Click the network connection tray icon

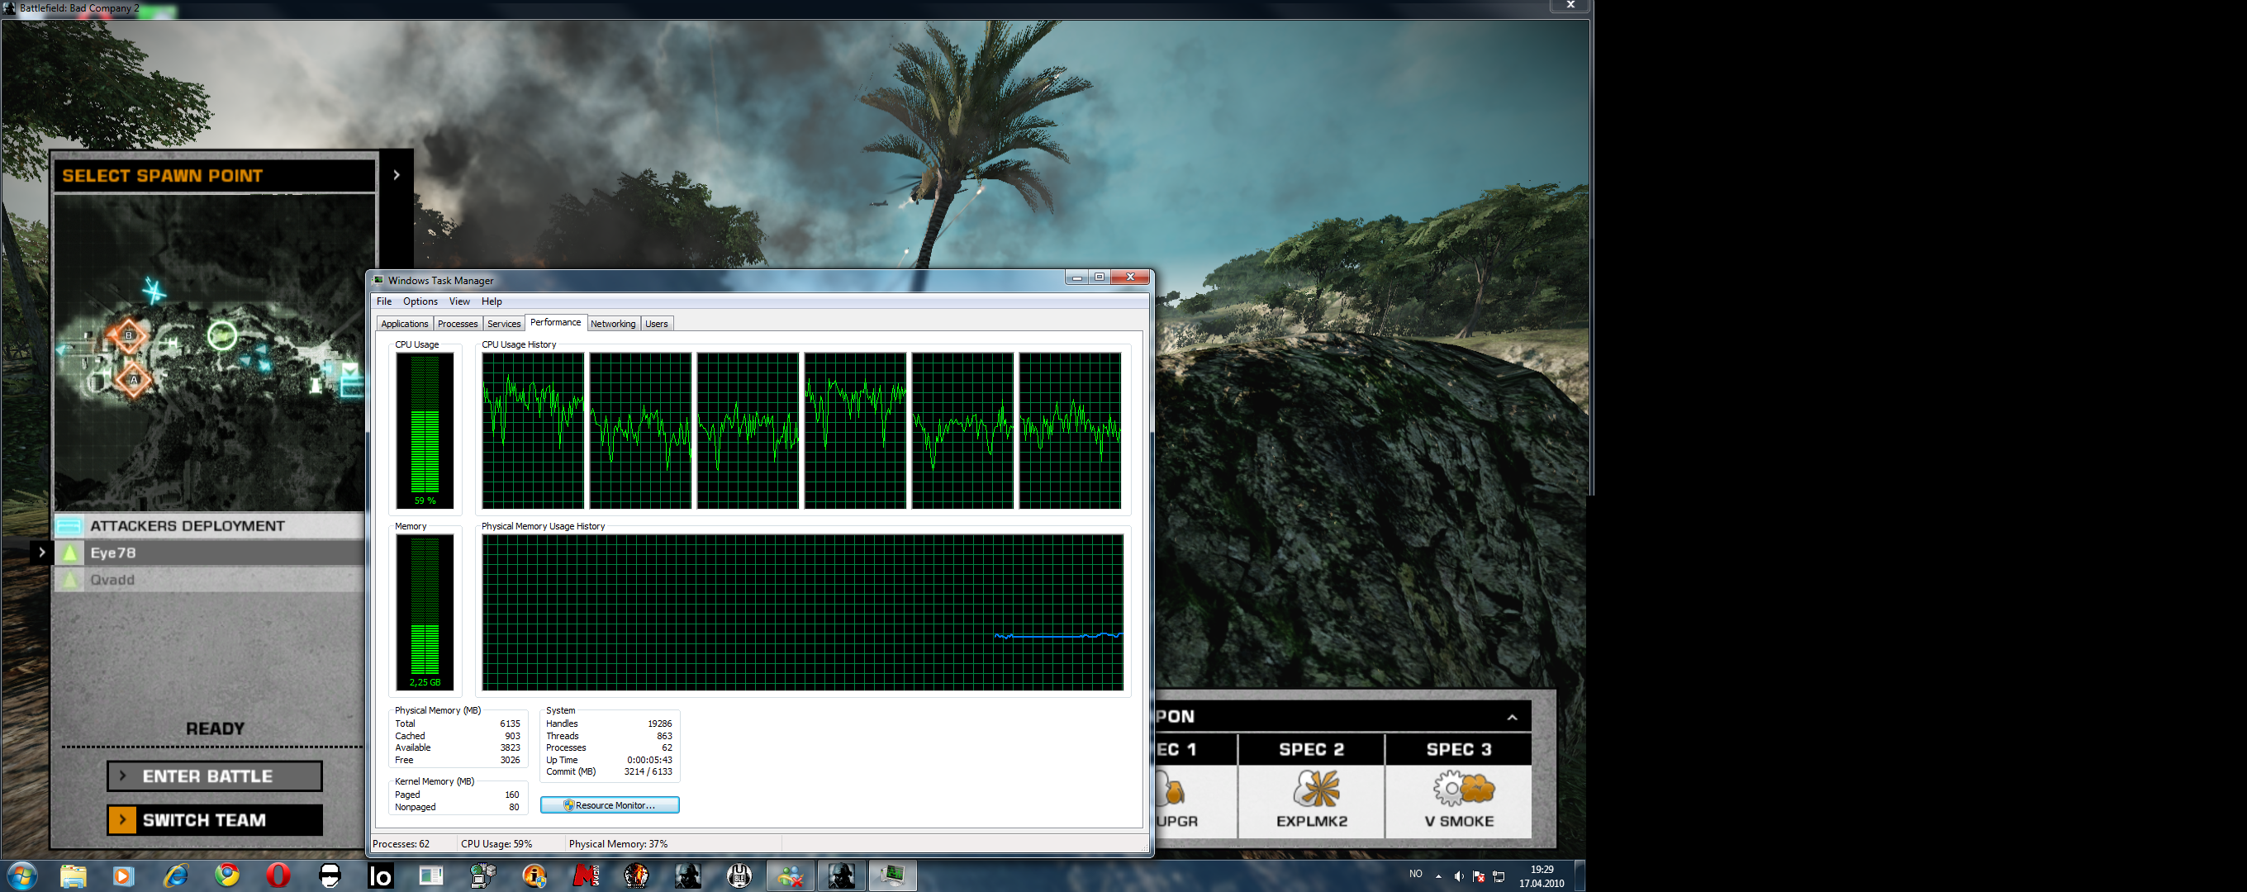coord(1499,876)
